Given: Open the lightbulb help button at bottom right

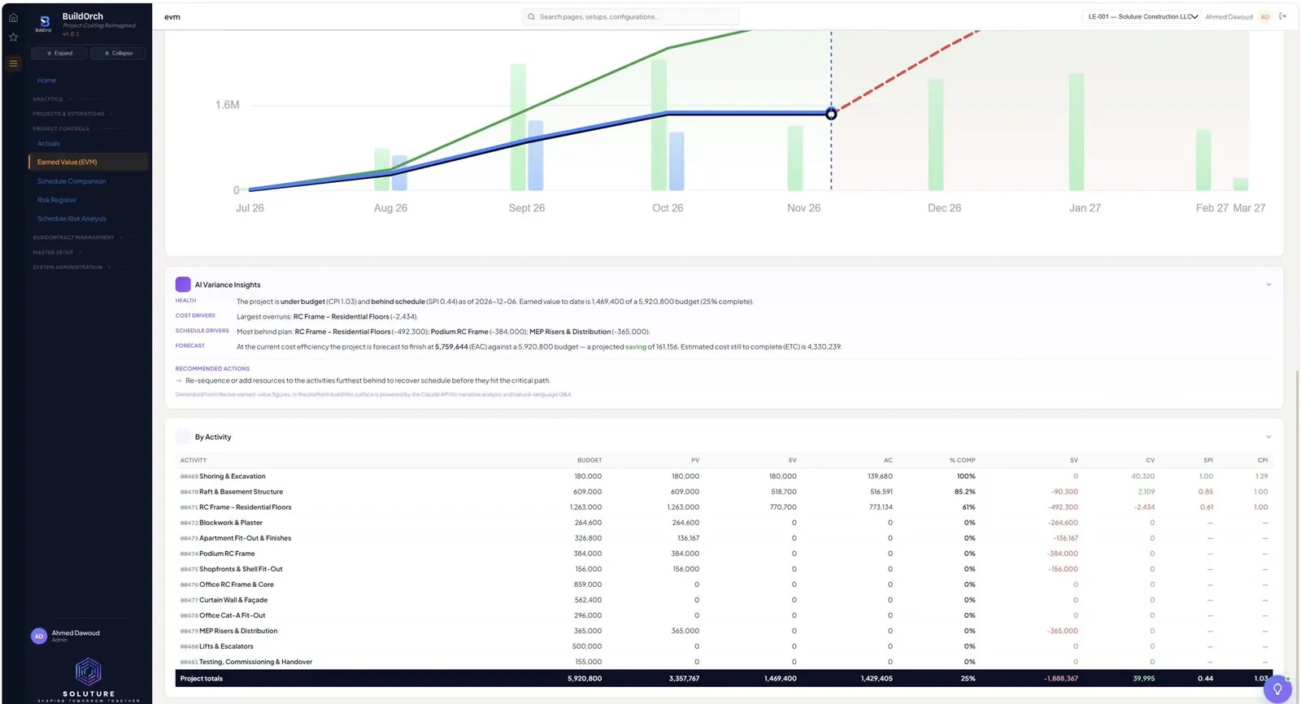Looking at the screenshot, I should click(1277, 689).
